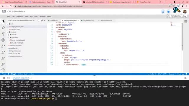Screen dimensions: 189x106
Task: Open service.yaml in the file tree
Action: pos(16,29)
